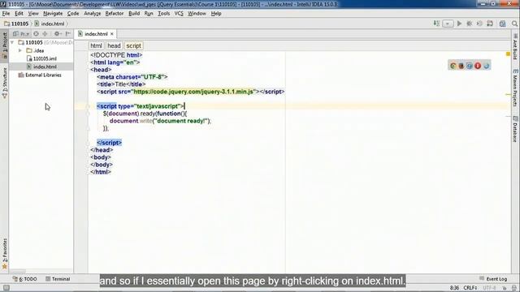Image resolution: width=520 pixels, height=292 pixels.
Task: Open the File menu
Action: click(x=6, y=14)
